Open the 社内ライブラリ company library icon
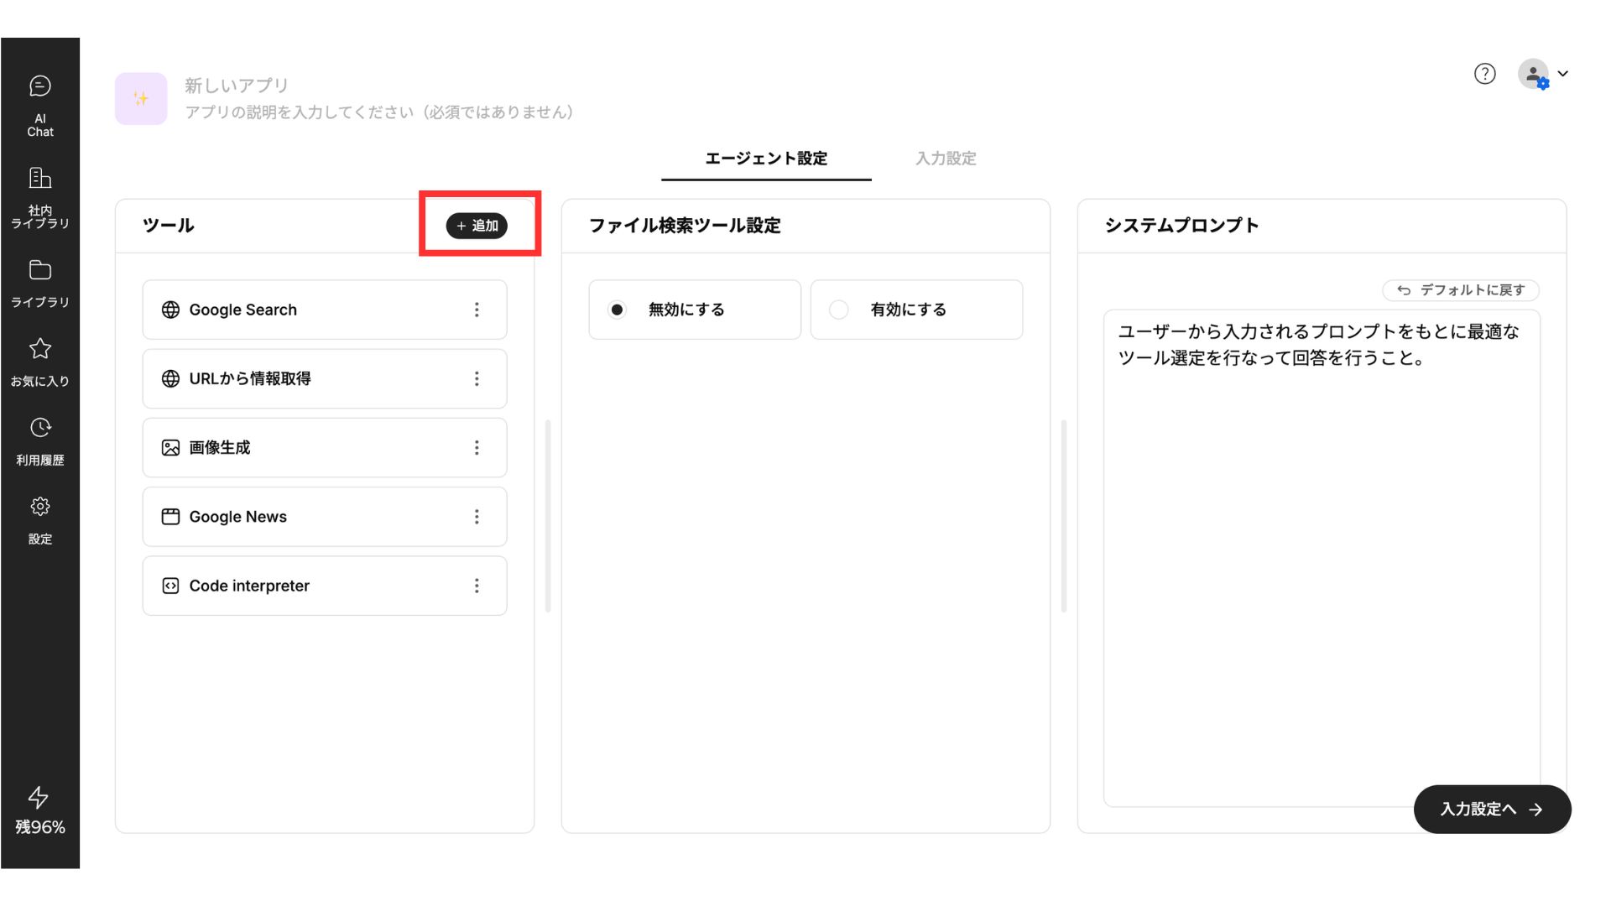Screen dimensions: 1611x906 coord(39,178)
